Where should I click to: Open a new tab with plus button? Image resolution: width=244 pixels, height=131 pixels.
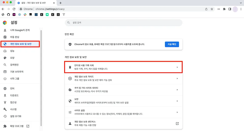point(61,3)
